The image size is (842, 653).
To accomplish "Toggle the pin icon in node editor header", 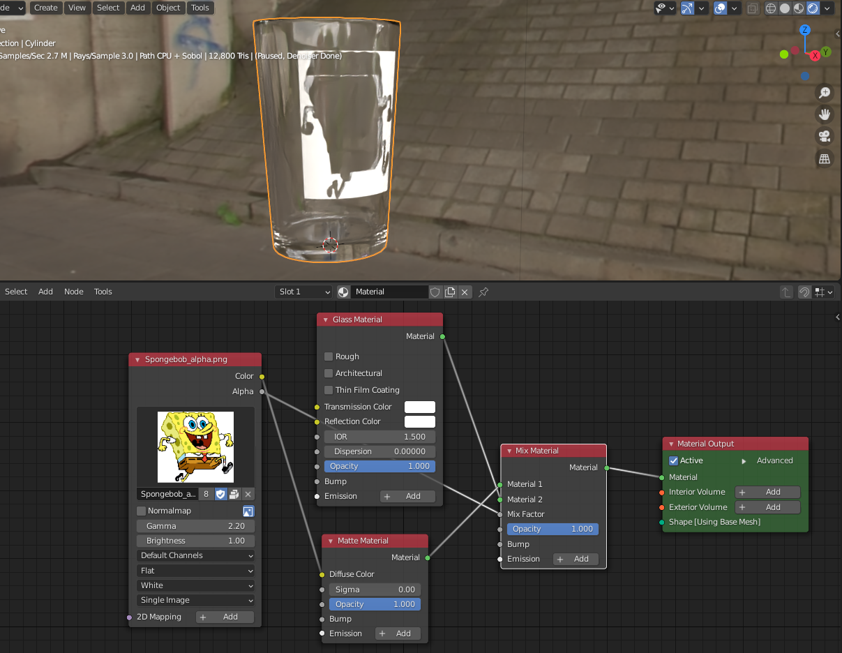I will [483, 292].
